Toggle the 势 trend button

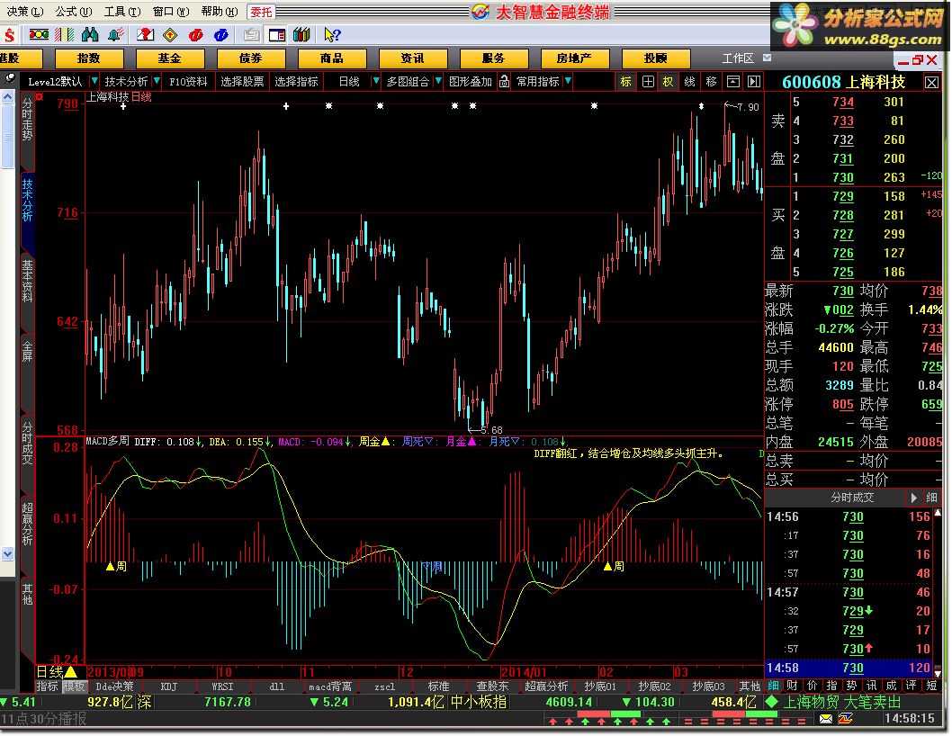(851, 686)
